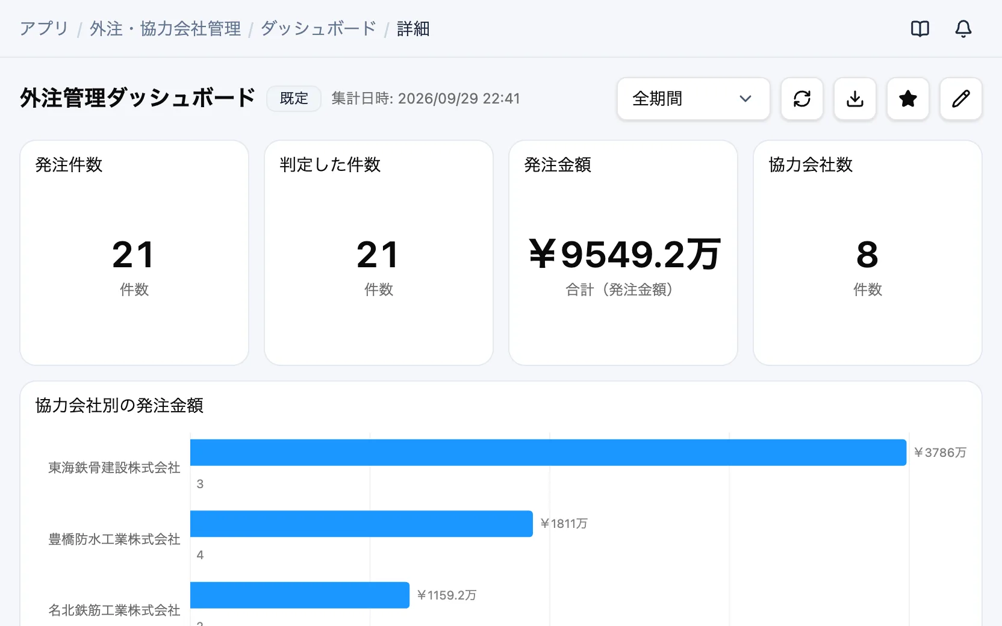Open the documentation book icon
The height and width of the screenshot is (626, 1002).
tap(920, 29)
